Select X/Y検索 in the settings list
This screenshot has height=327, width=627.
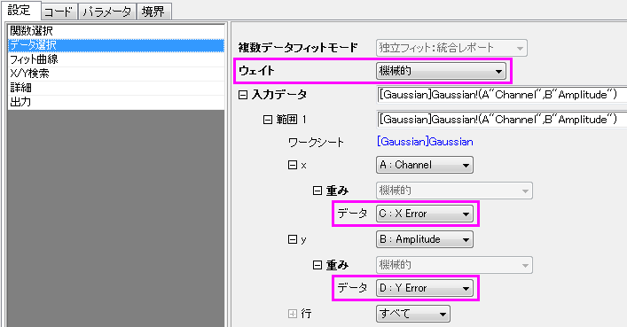[116, 74]
